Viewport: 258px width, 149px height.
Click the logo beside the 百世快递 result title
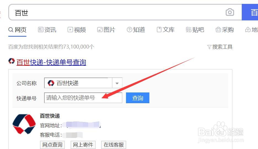click(x=12, y=61)
